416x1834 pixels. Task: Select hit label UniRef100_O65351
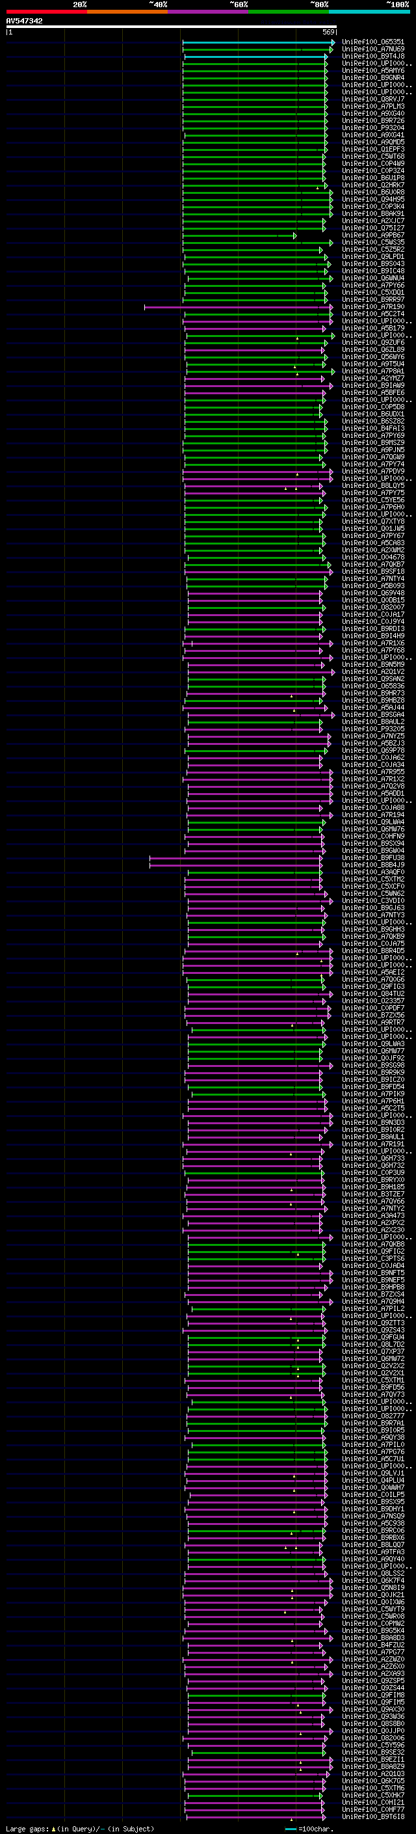pos(373,42)
